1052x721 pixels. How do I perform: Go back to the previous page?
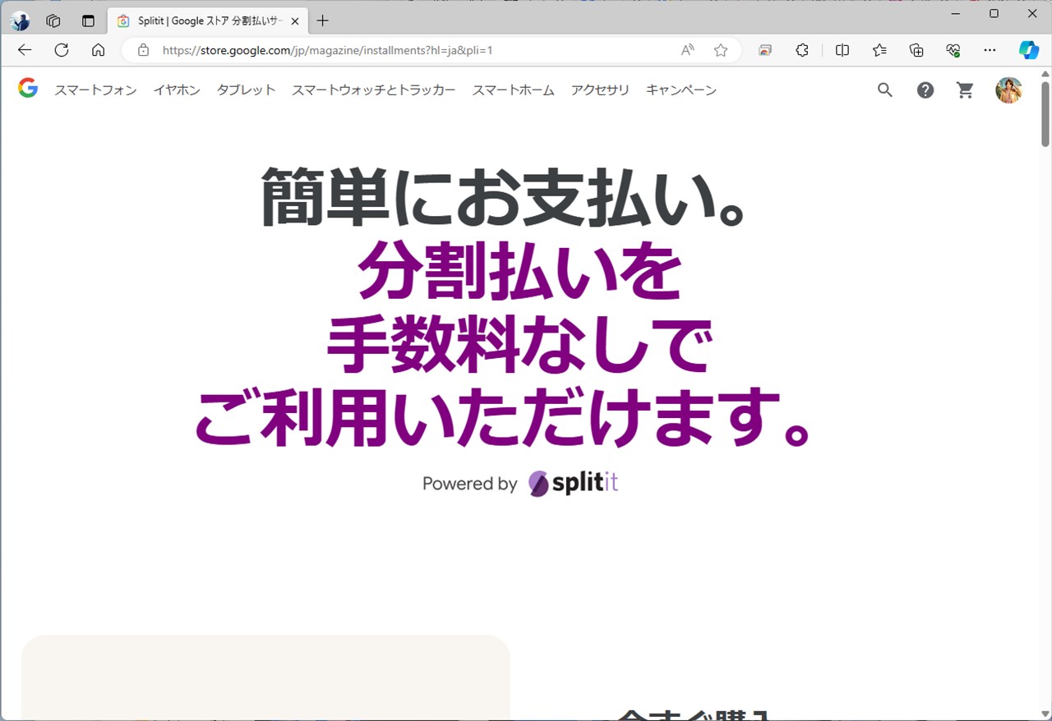(x=24, y=50)
